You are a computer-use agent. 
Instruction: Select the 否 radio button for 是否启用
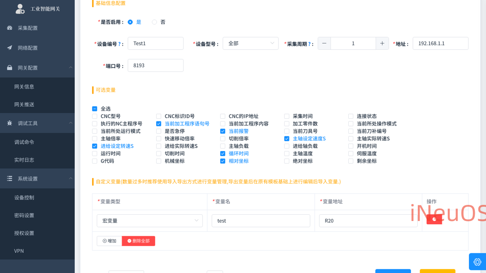[x=154, y=22]
